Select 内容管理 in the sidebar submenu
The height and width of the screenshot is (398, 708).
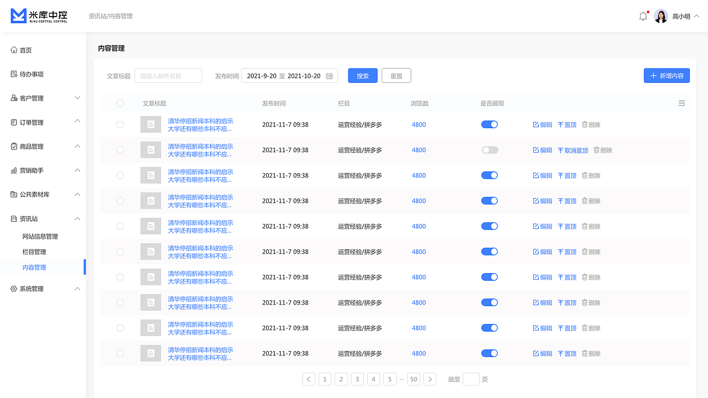click(x=34, y=268)
